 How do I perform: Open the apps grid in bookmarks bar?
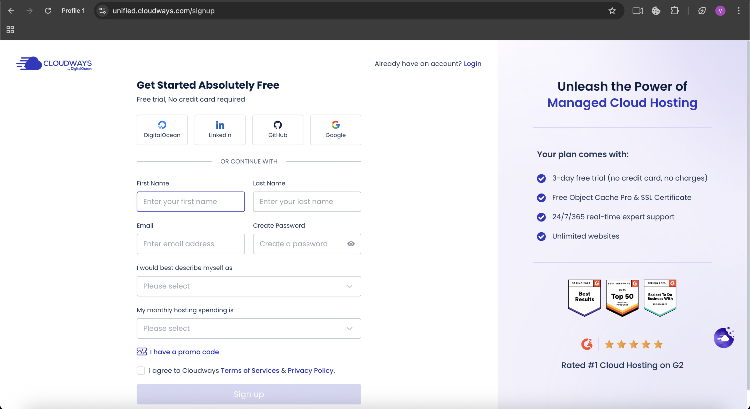pos(10,30)
